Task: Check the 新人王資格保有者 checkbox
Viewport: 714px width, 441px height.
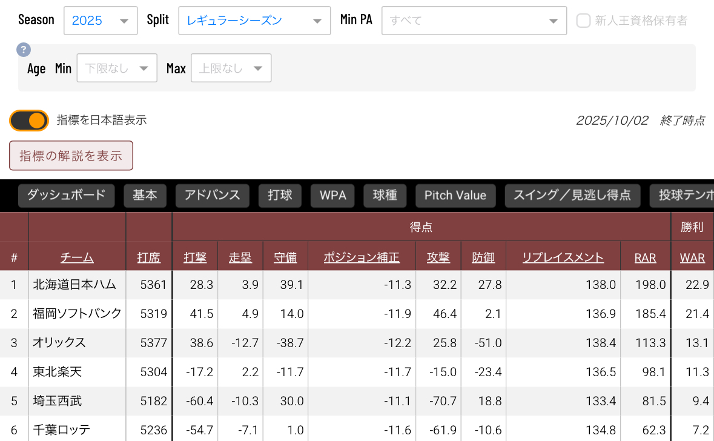Action: [x=583, y=21]
